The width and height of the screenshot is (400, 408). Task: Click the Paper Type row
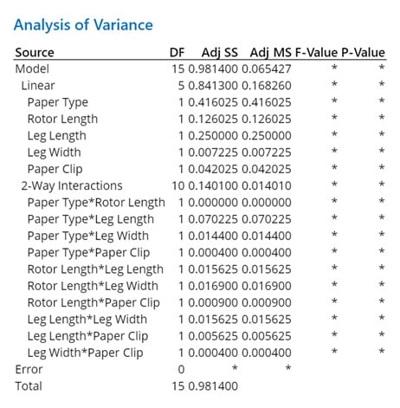pyautogui.click(x=200, y=102)
